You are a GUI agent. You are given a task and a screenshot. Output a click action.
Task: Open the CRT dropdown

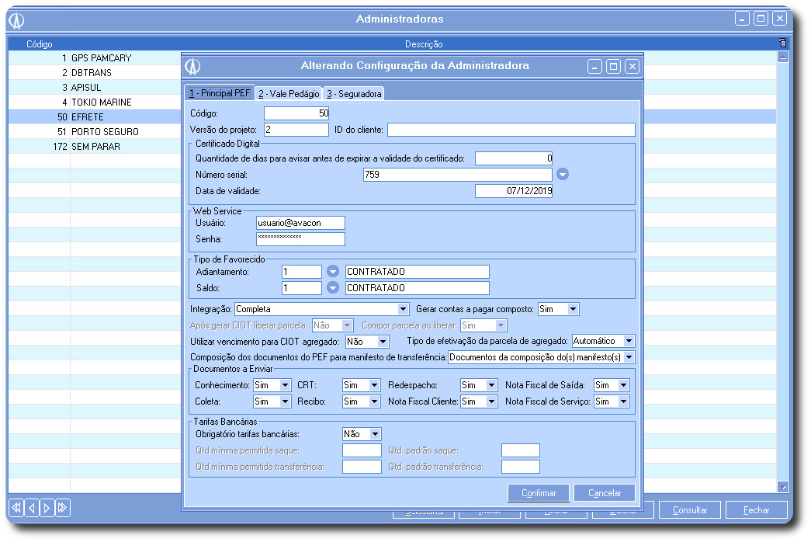[x=374, y=385]
